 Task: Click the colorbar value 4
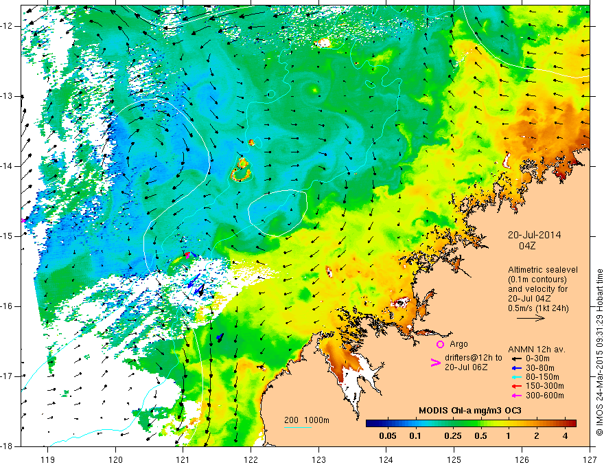pyautogui.click(x=565, y=436)
